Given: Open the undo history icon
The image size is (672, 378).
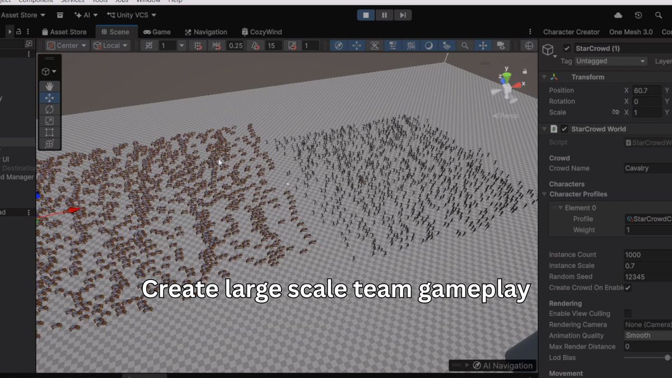Looking at the screenshot, I should pyautogui.click(x=638, y=15).
